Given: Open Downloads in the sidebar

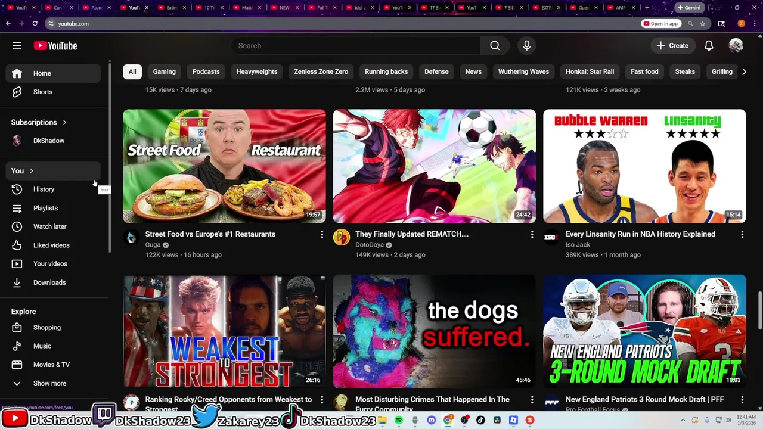Looking at the screenshot, I should (53, 282).
